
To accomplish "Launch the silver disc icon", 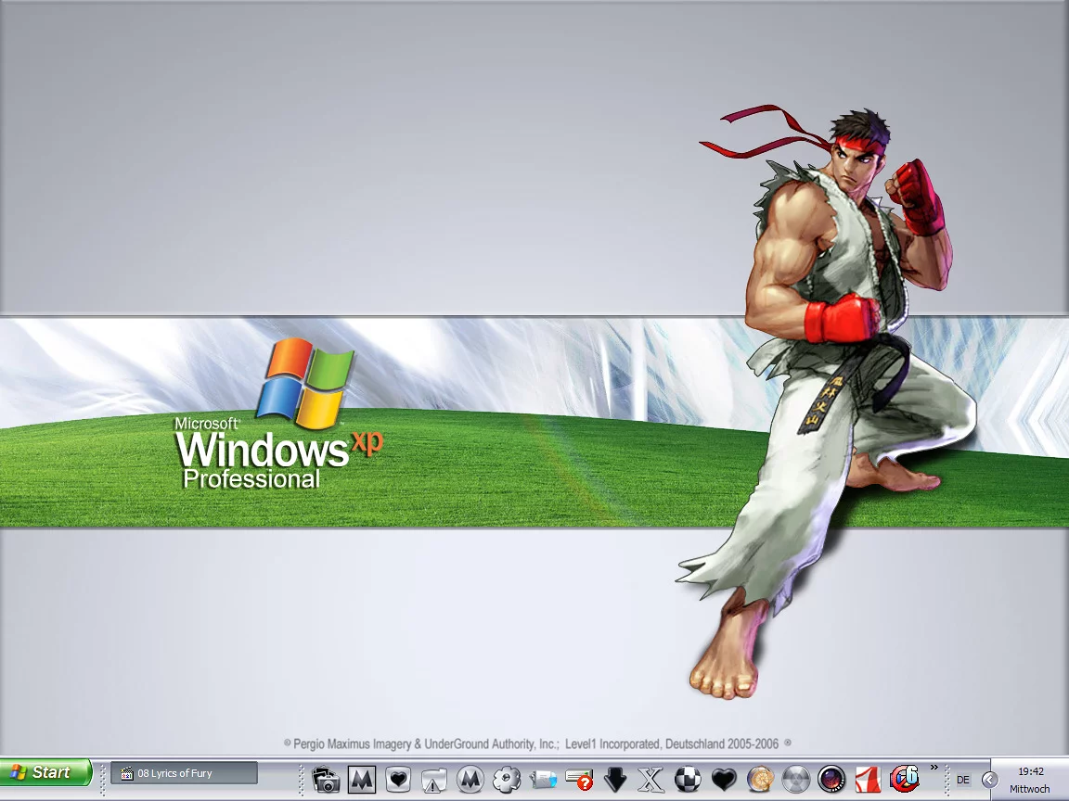I will (796, 780).
